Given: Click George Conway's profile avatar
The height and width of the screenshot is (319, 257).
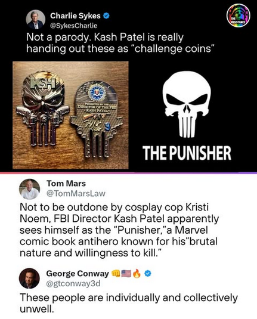Looking at the screenshot, I should [29, 278].
